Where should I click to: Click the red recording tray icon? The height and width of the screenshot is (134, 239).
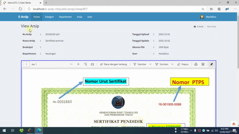(x=199, y=131)
